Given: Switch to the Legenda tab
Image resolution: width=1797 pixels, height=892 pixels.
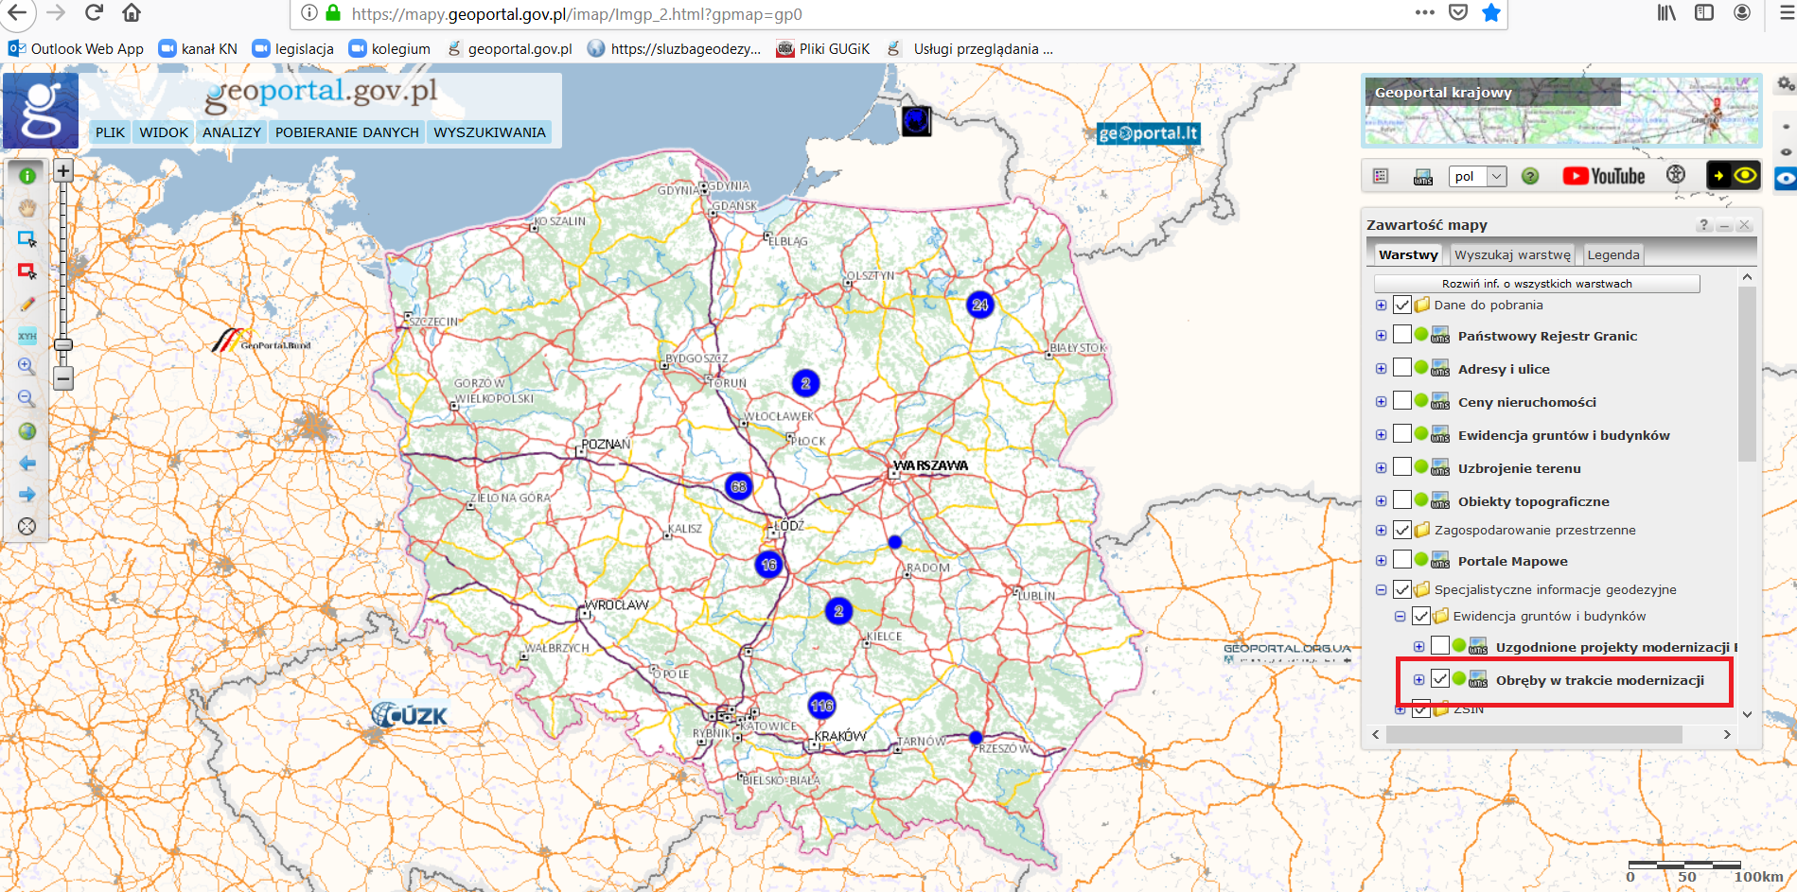Looking at the screenshot, I should pyautogui.click(x=1612, y=254).
